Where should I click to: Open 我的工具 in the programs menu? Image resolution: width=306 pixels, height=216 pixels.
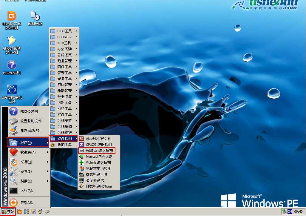pyautogui.click(x=64, y=145)
